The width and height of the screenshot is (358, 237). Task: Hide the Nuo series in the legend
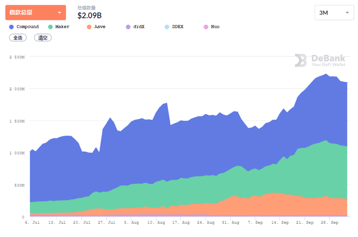[x=211, y=27]
